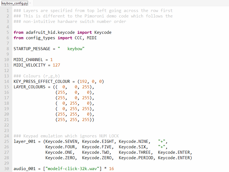This screenshot has width=229, height=172.
Task: Click 'Keycode.THREE' on line 27
Action: (x=135, y=152)
